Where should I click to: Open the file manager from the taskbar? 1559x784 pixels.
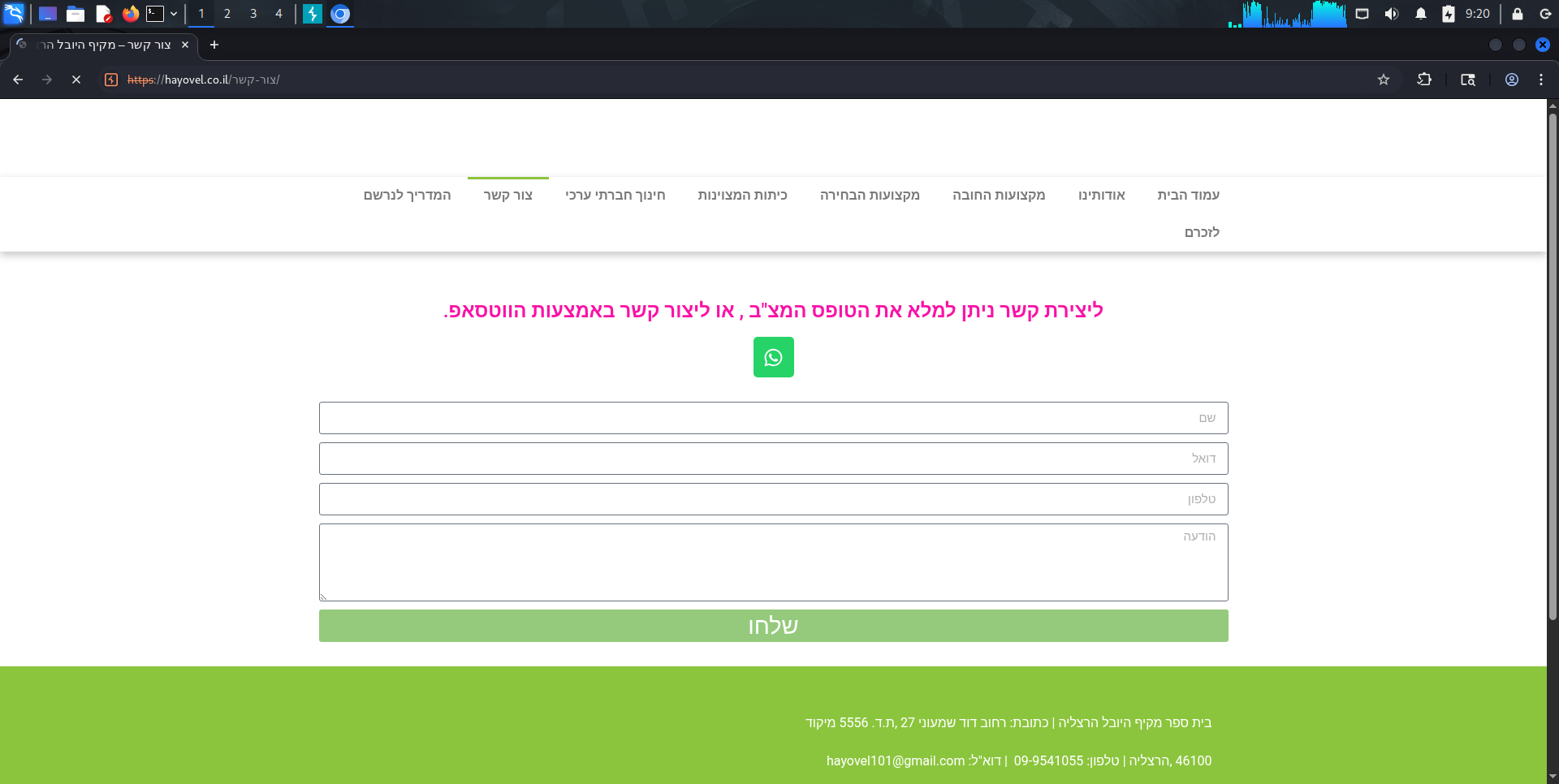click(x=76, y=14)
